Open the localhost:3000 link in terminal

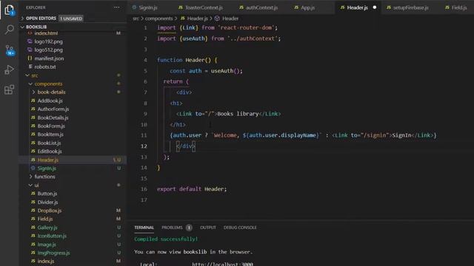[x=222, y=264]
